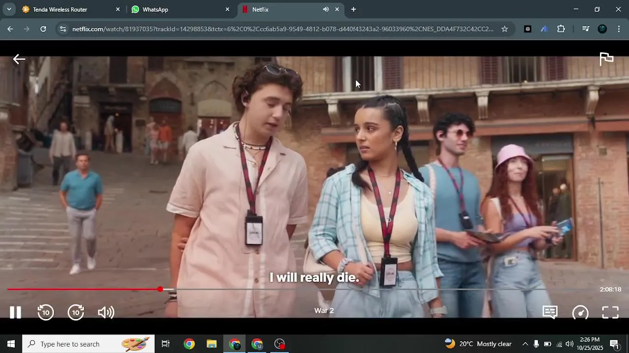Image resolution: width=629 pixels, height=353 pixels.
Task: Mute the Netflix player volume
Action: [106, 312]
